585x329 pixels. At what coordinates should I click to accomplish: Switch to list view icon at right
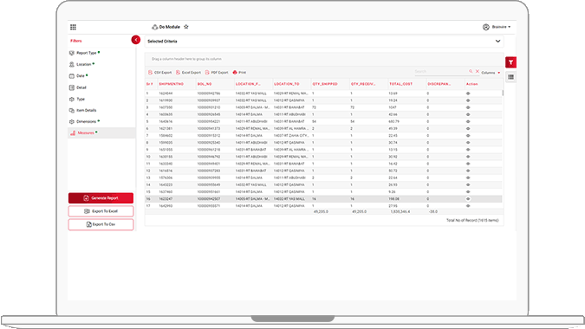coord(510,77)
